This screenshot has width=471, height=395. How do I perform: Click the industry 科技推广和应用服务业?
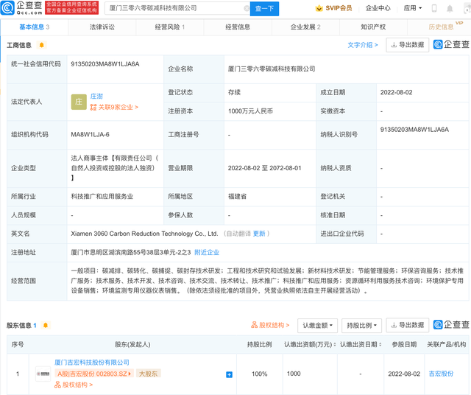(x=102, y=197)
